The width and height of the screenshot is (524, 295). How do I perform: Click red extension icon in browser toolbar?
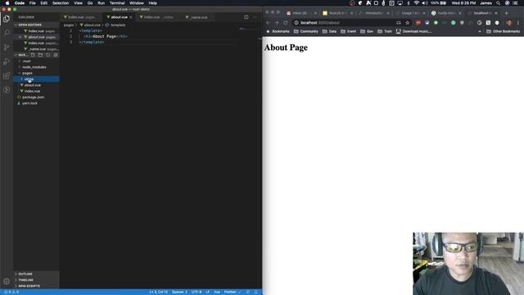pyautogui.click(x=418, y=23)
